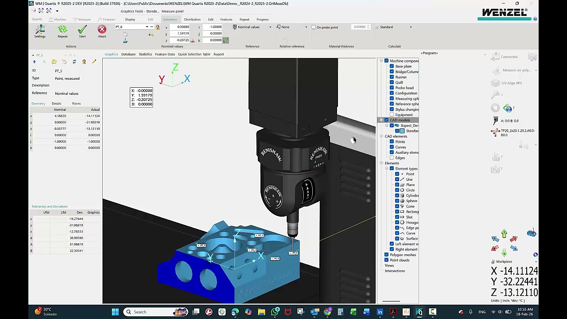Check the Equipment checkbox

[392, 115]
